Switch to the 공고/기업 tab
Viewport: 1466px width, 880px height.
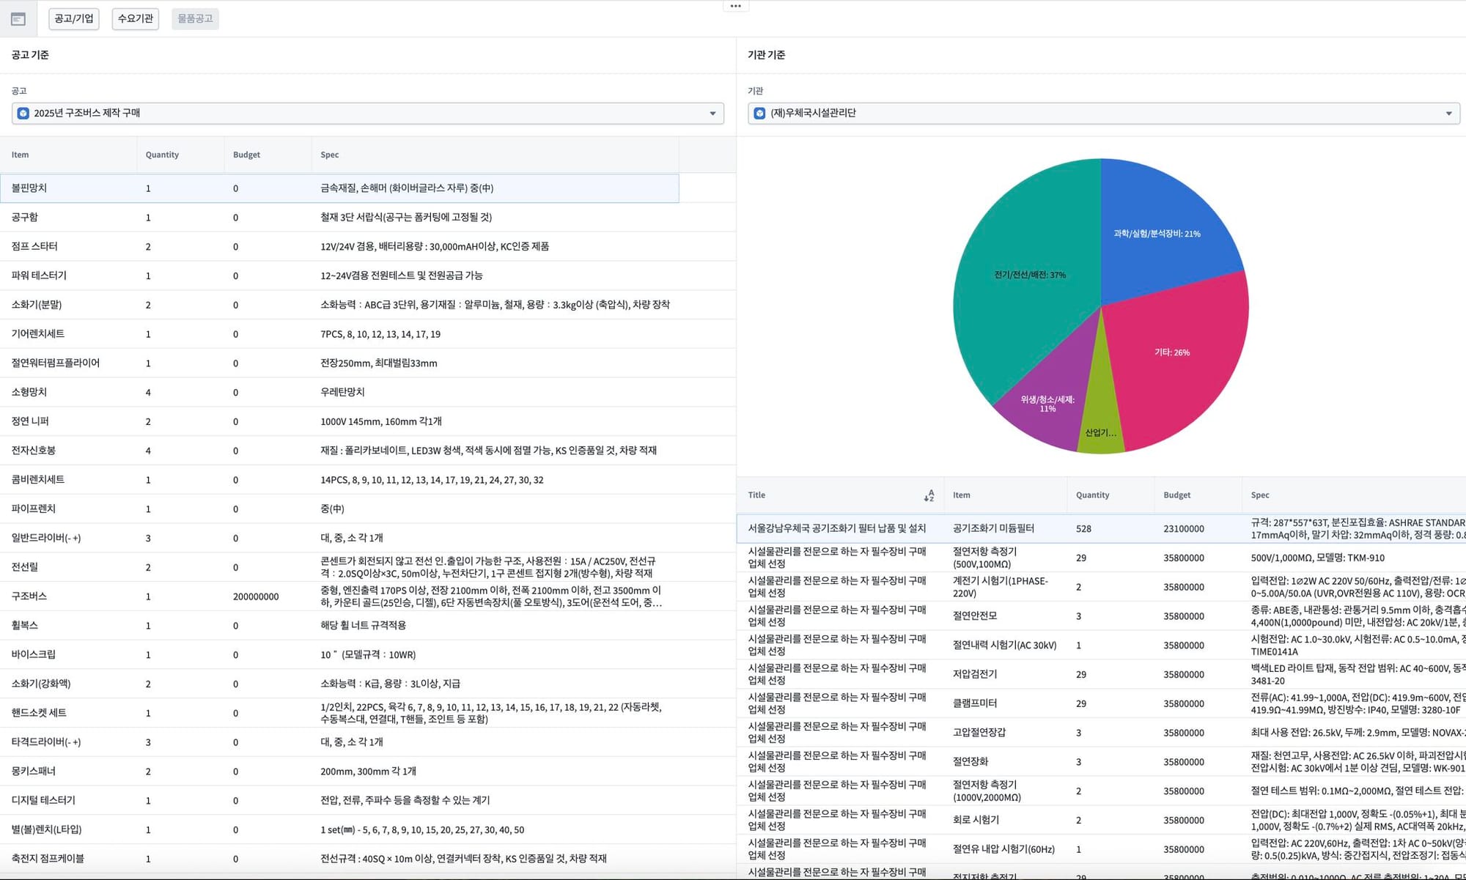74,18
